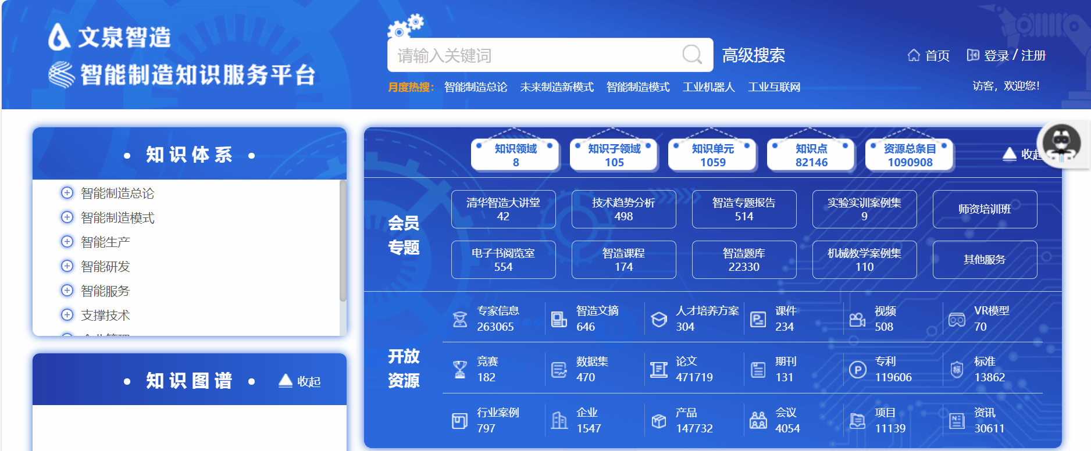
Task: Open the 资源总条目 tab
Action: pyautogui.click(x=910, y=155)
